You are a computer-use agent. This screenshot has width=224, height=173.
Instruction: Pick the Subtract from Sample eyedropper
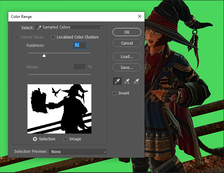click(x=137, y=81)
